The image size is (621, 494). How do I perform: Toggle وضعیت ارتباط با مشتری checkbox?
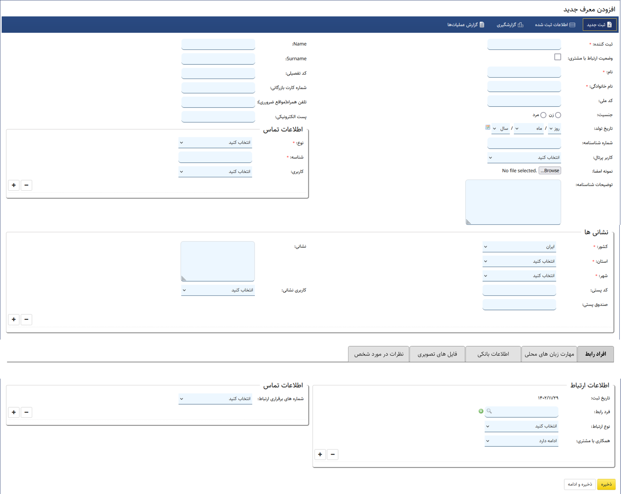click(558, 57)
